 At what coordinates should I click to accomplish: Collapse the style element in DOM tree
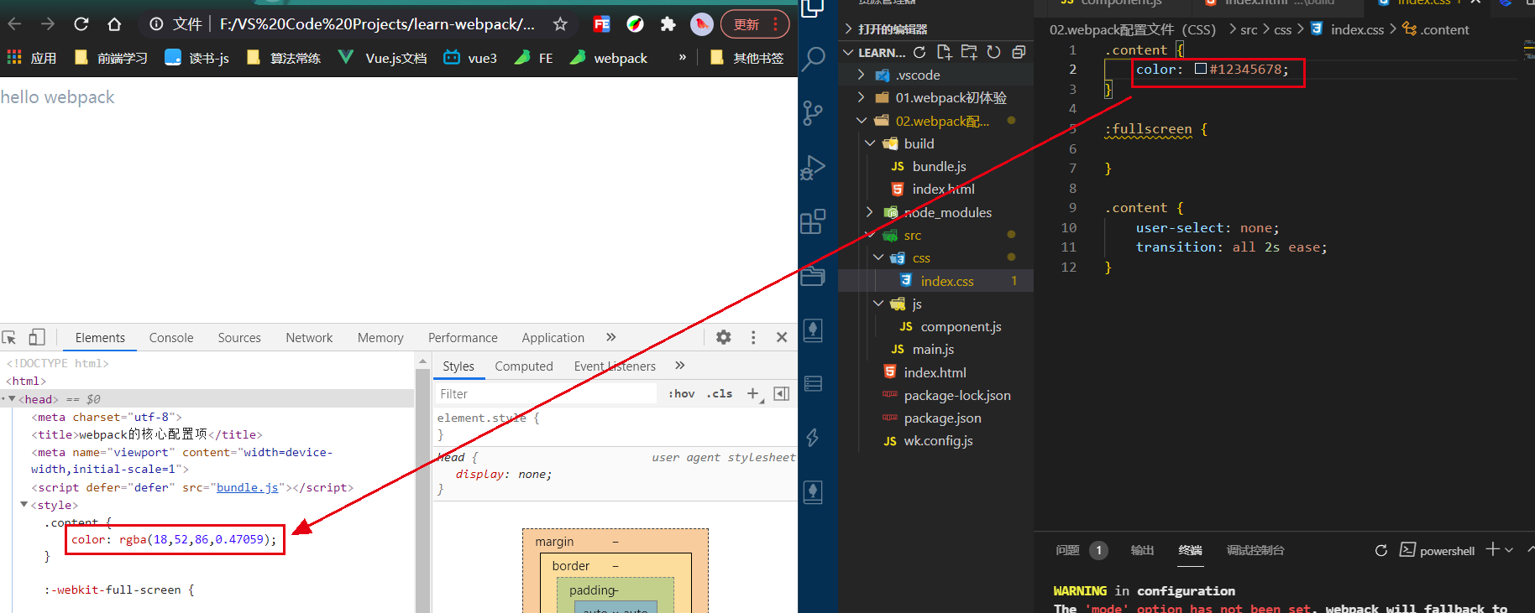(x=24, y=505)
